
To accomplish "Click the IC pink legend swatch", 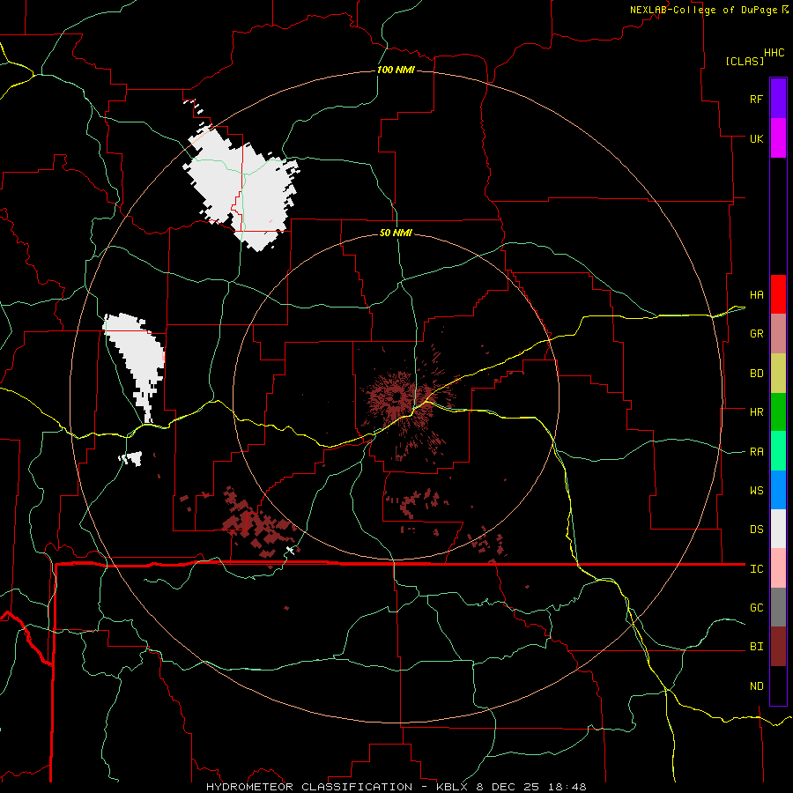I will click(x=778, y=568).
